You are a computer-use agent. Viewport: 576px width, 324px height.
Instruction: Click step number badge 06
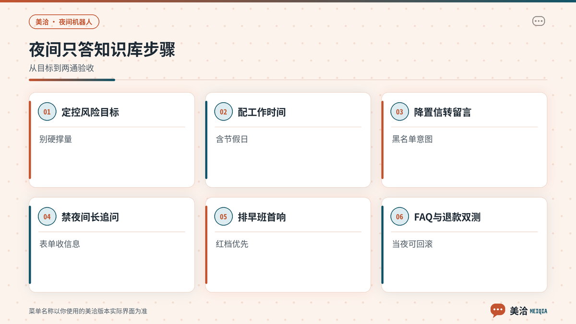tap(399, 217)
